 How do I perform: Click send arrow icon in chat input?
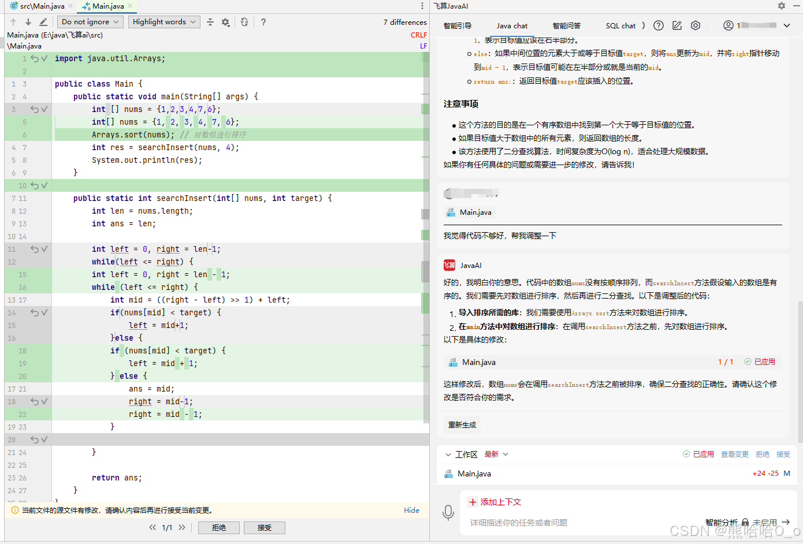786,522
